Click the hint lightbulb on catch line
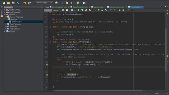The image size is (169, 95). tap(47, 75)
